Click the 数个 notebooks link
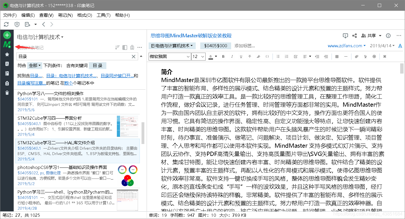 [68, 83]
